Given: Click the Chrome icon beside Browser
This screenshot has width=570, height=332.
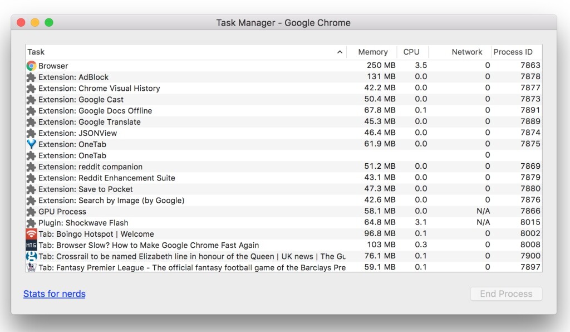Looking at the screenshot, I should point(31,66).
